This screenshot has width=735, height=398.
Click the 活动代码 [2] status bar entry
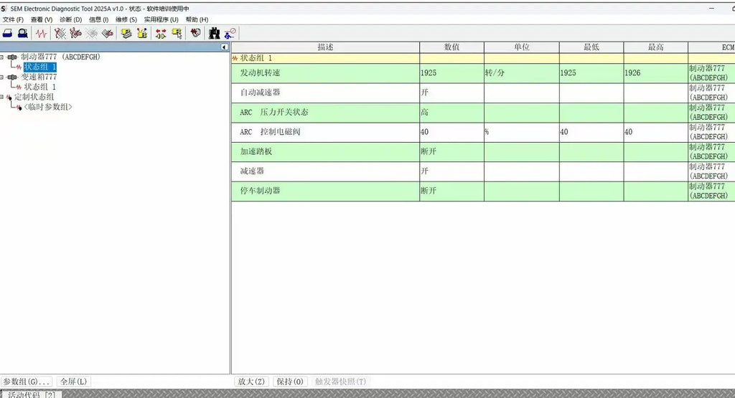tap(32, 394)
